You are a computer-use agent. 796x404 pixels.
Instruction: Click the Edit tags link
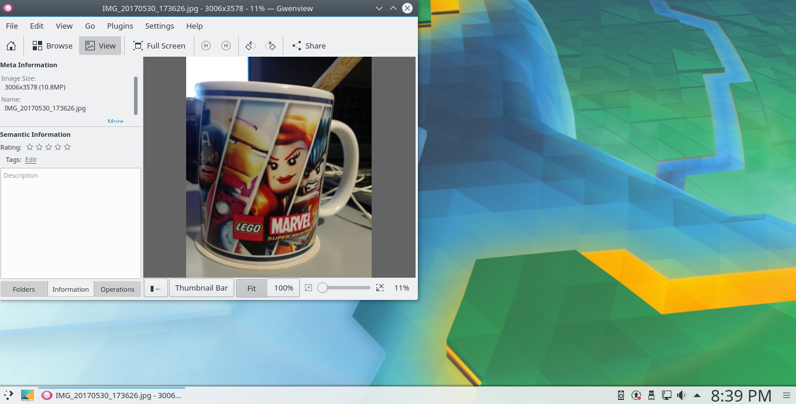coord(30,160)
